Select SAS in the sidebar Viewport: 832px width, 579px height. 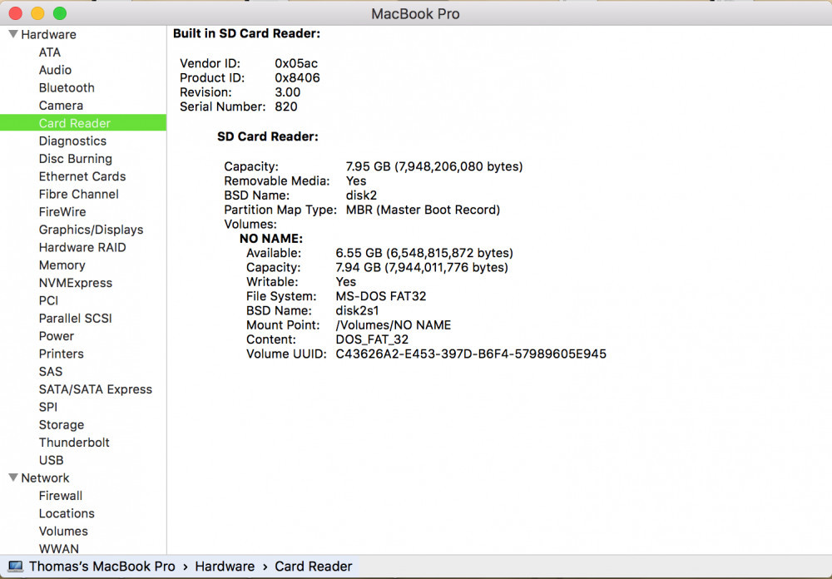pyautogui.click(x=51, y=372)
